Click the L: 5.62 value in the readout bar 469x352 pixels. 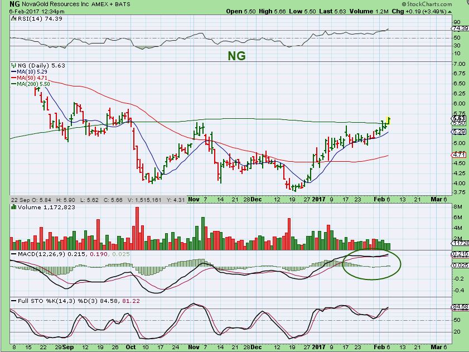(x=89, y=200)
